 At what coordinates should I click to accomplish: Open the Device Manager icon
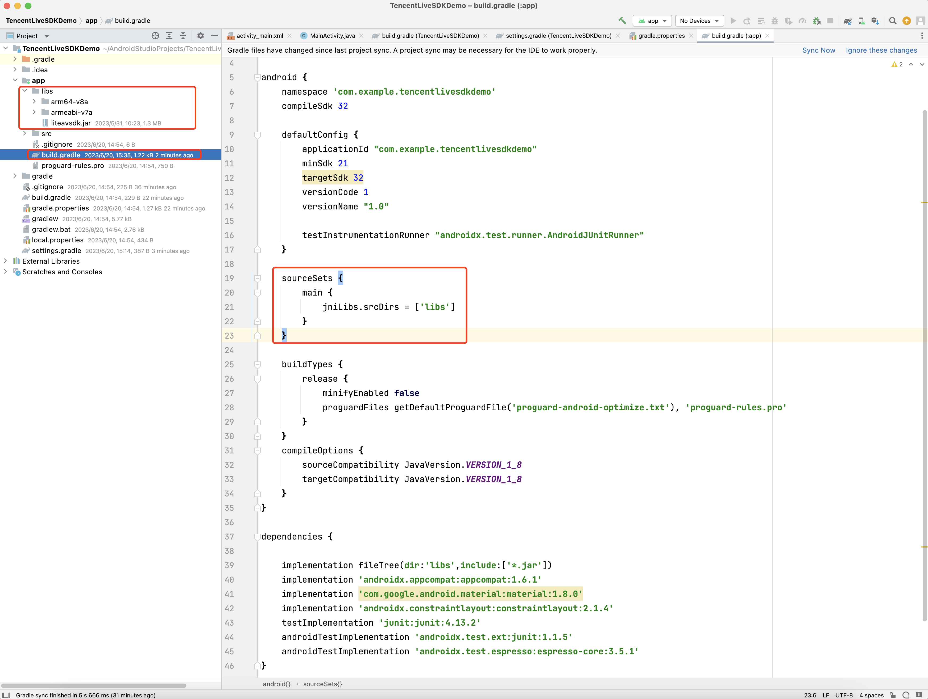tap(861, 20)
